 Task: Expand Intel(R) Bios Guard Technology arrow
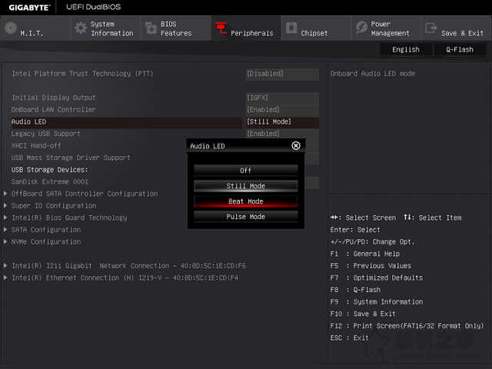click(5, 218)
